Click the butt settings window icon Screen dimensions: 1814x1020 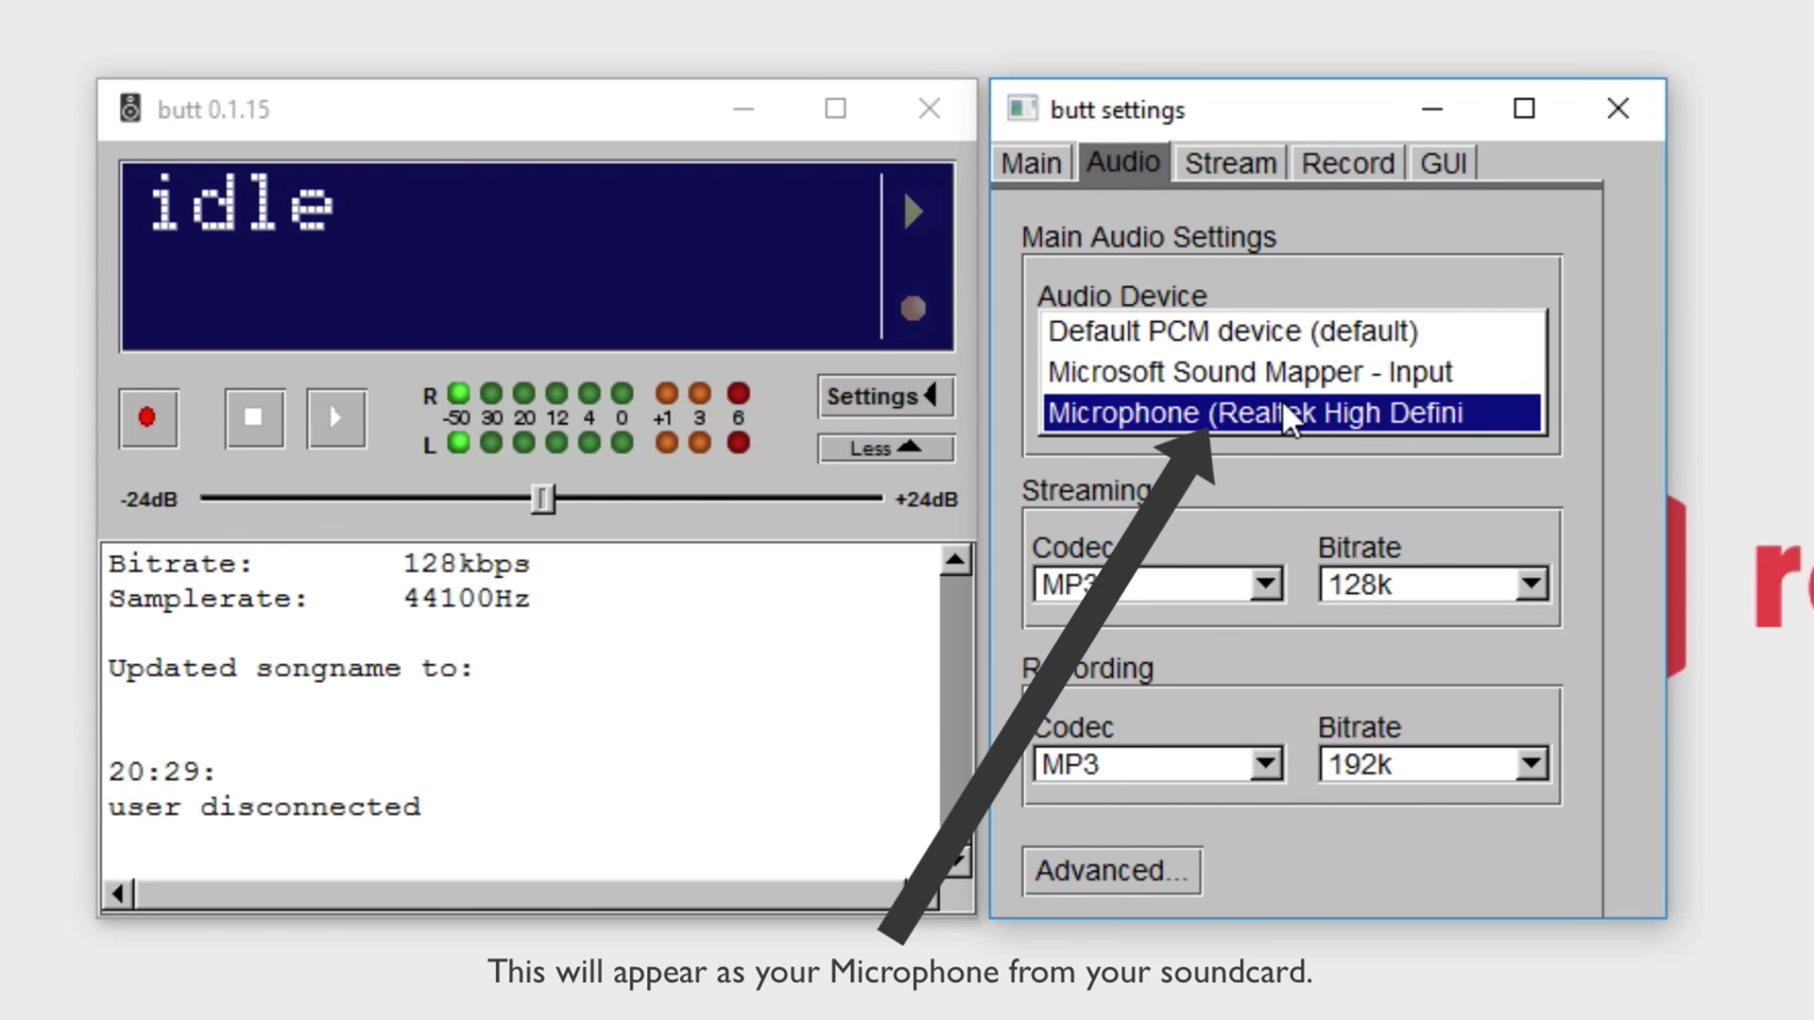click(1021, 110)
